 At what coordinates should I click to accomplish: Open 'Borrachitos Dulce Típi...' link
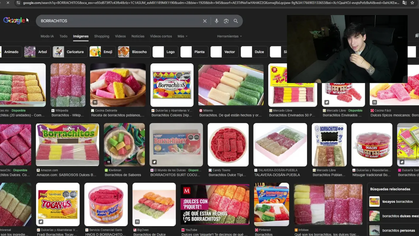tap(227, 175)
